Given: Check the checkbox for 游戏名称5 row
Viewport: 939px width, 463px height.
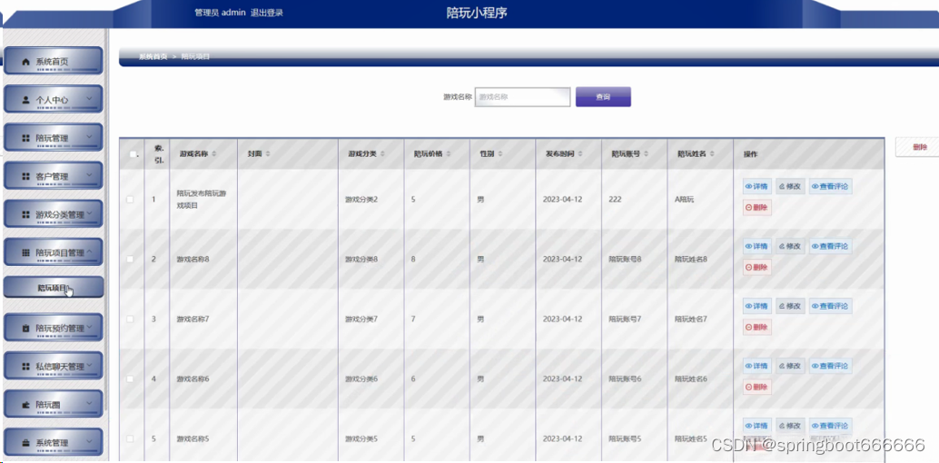Looking at the screenshot, I should [130, 439].
